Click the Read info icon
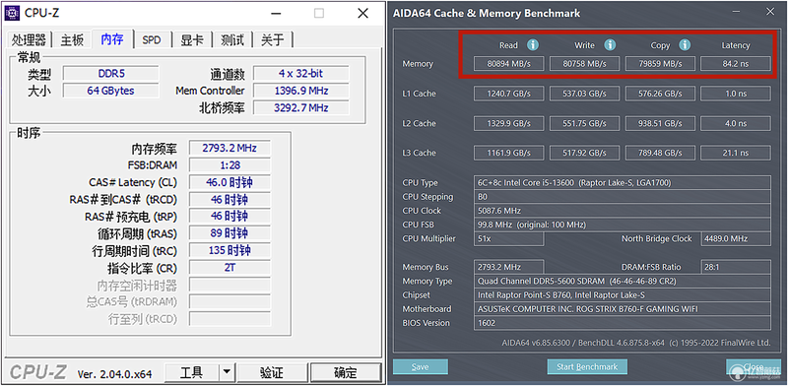The height and width of the screenshot is (386, 788). click(x=533, y=45)
